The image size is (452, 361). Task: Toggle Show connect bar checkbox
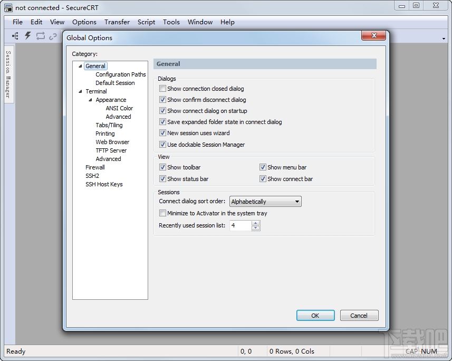(x=263, y=178)
